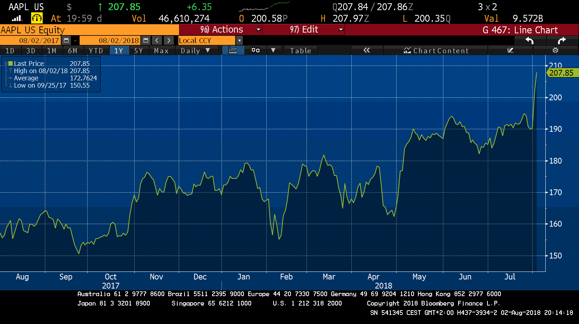
Task: Select the YTD time range tab
Action: tap(96, 51)
